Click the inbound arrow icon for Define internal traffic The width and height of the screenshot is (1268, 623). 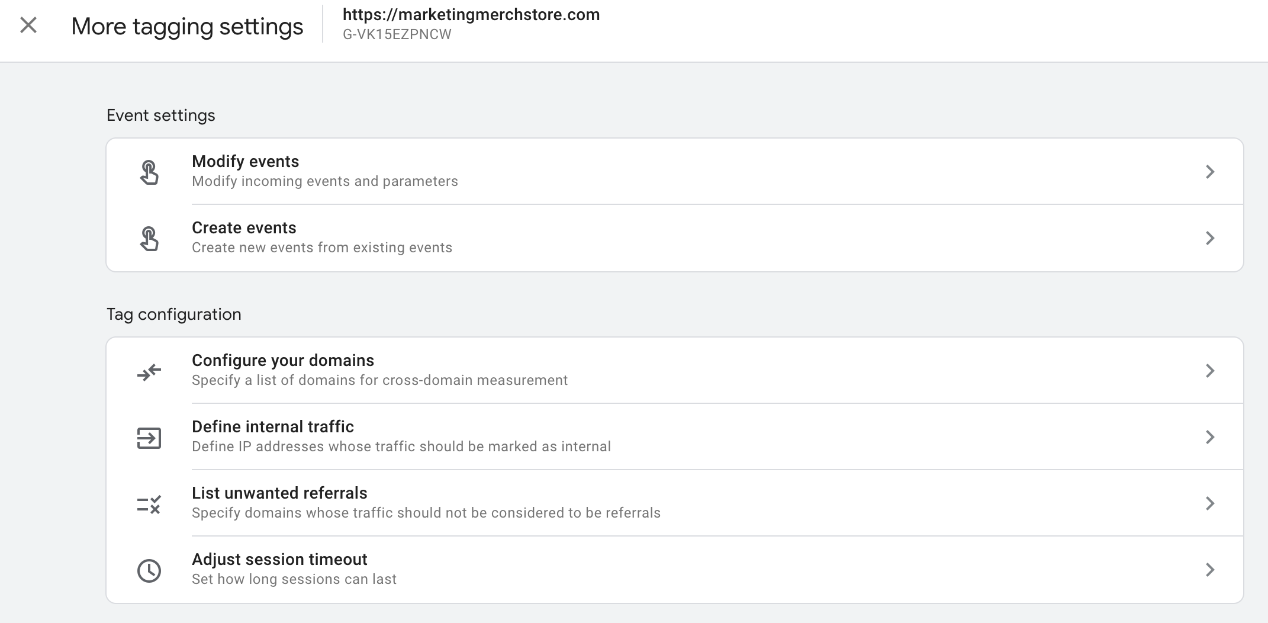(x=150, y=436)
